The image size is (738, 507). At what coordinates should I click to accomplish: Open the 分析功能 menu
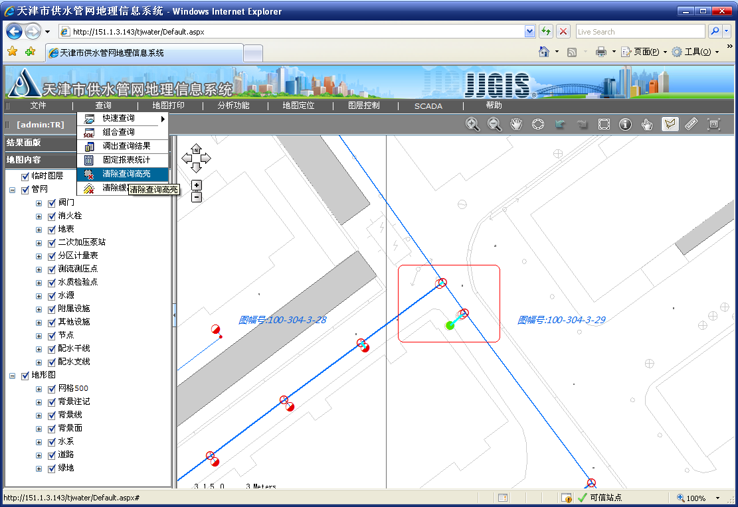[233, 106]
